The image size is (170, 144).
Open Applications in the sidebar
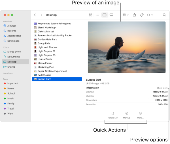12,36
